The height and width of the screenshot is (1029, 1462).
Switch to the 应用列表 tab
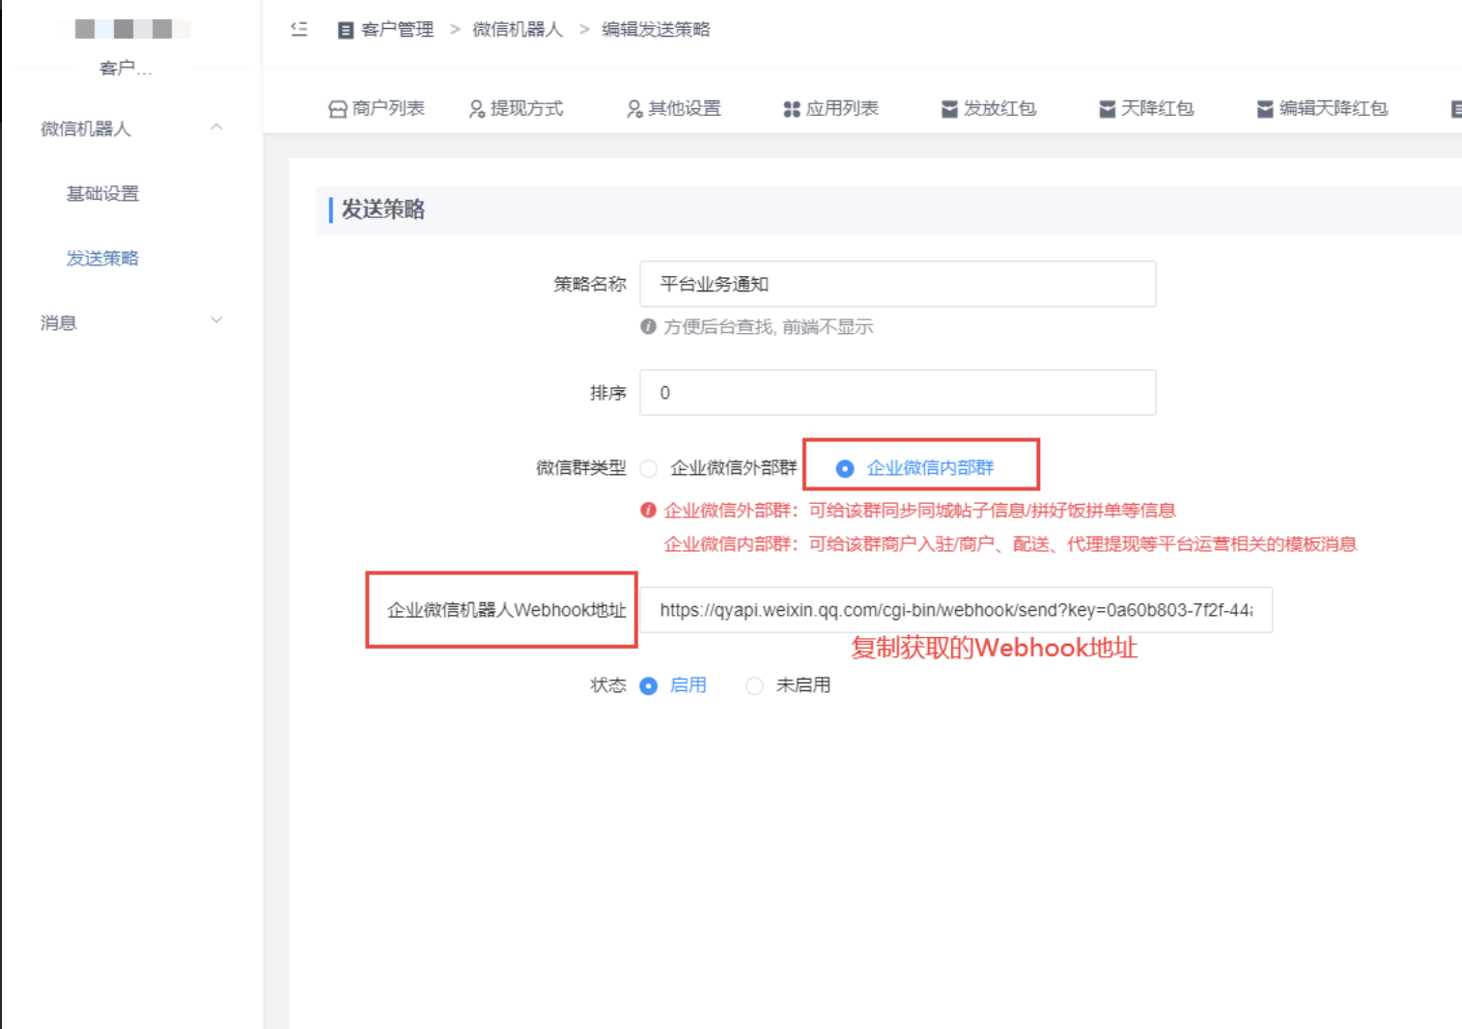(x=830, y=108)
